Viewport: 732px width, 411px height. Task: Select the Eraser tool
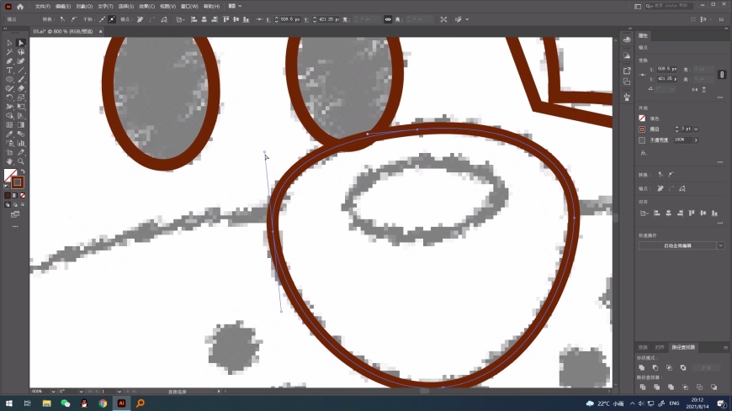point(20,88)
